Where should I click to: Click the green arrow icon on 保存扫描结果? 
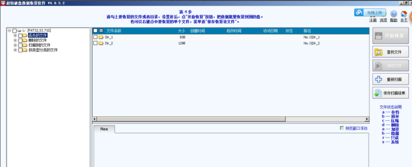point(378,93)
